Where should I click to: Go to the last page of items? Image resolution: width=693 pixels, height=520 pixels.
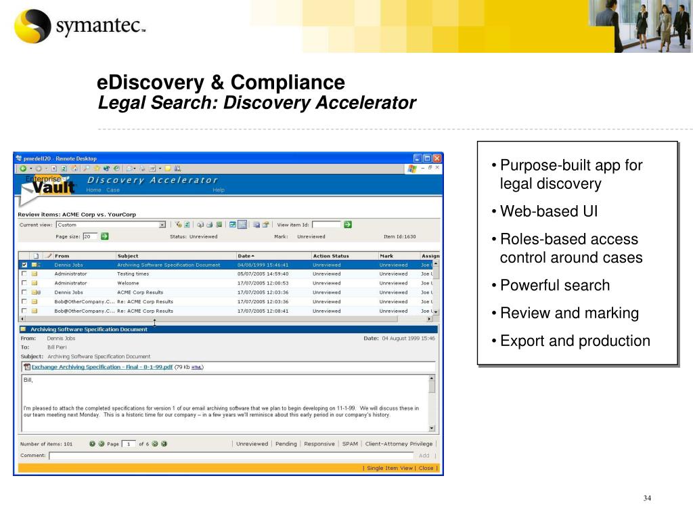tap(164, 443)
